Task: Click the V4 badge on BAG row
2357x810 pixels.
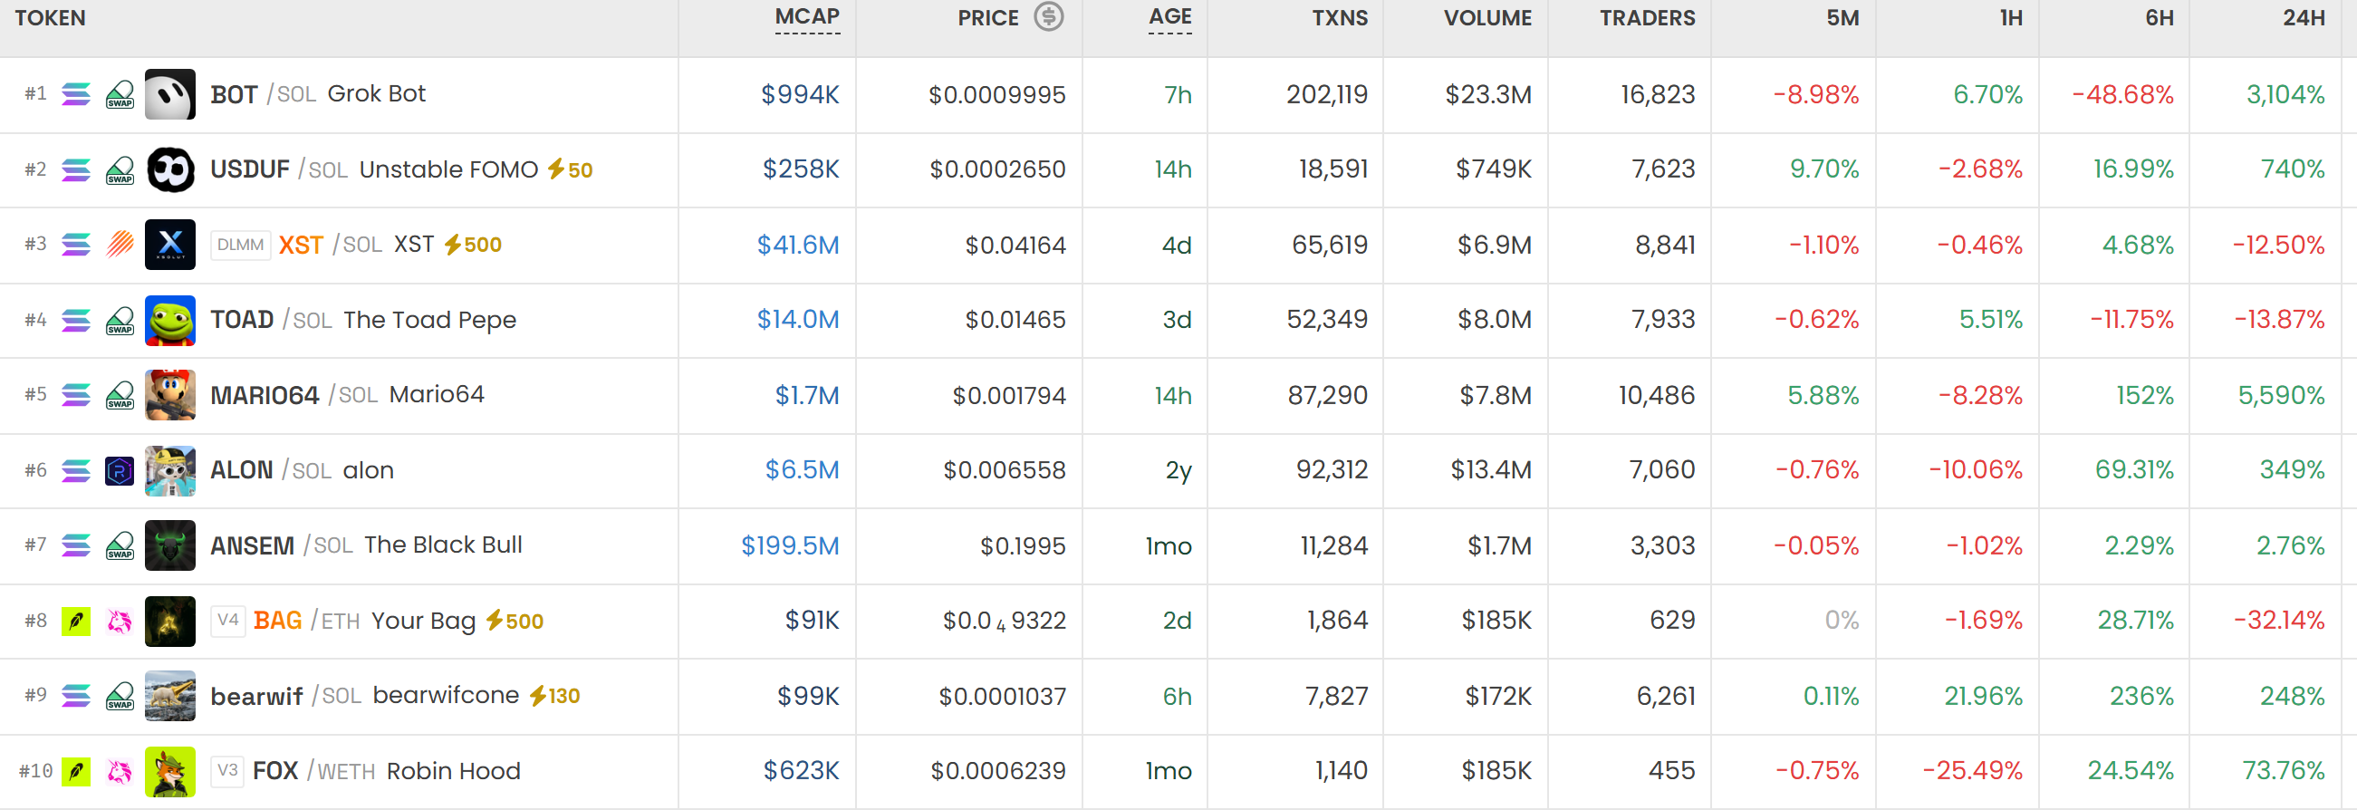Action: tap(228, 621)
